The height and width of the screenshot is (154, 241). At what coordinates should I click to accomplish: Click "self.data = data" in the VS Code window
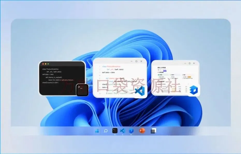[108, 72]
